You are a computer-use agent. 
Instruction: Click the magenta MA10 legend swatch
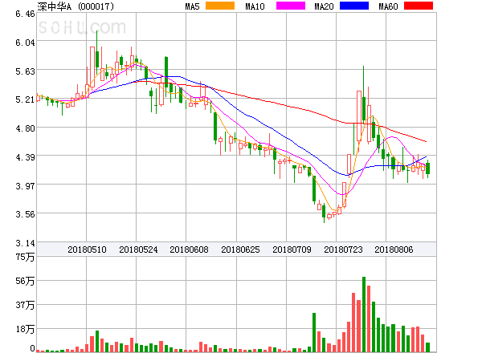pyautogui.click(x=291, y=6)
